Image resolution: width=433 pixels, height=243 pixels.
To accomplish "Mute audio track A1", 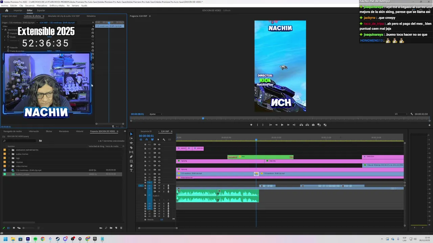I will click(x=159, y=186).
